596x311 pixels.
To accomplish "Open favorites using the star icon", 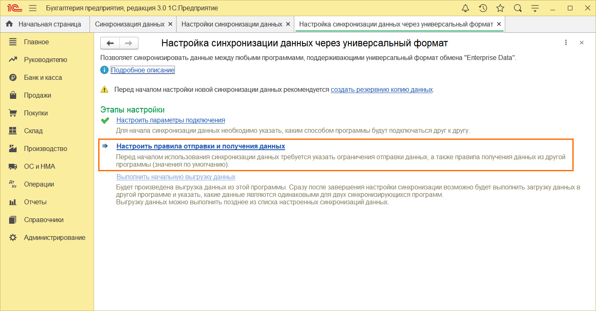I will (x=500, y=7).
